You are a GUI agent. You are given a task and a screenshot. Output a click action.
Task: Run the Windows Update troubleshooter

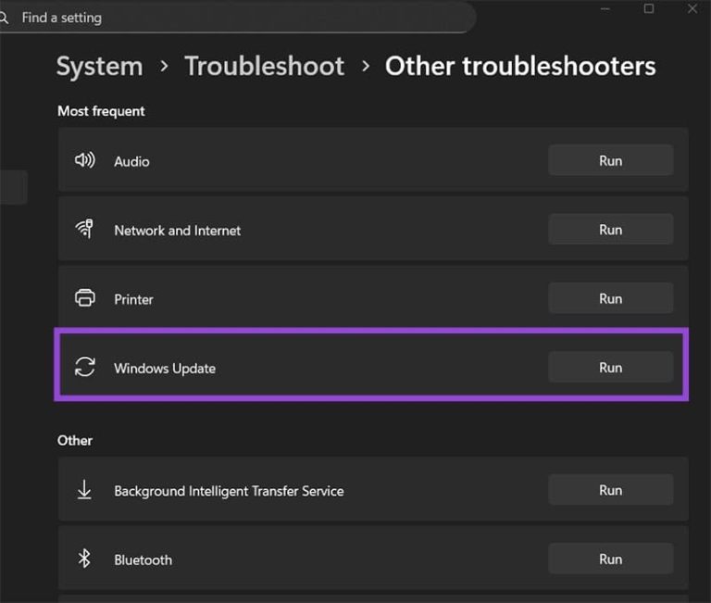pyautogui.click(x=610, y=367)
